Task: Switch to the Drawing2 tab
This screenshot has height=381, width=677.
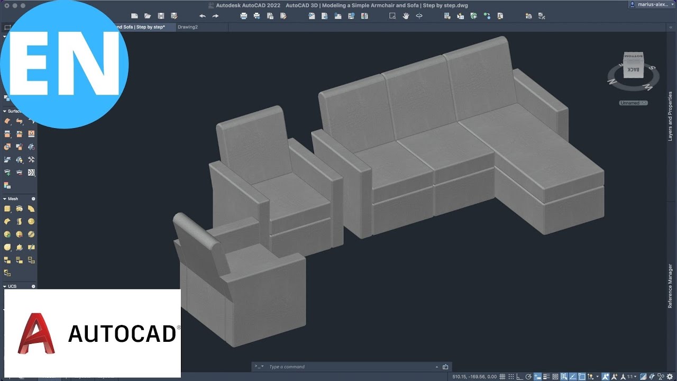Action: click(188, 27)
